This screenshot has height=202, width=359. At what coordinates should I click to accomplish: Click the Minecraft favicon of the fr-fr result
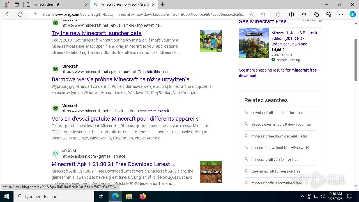[56, 108]
